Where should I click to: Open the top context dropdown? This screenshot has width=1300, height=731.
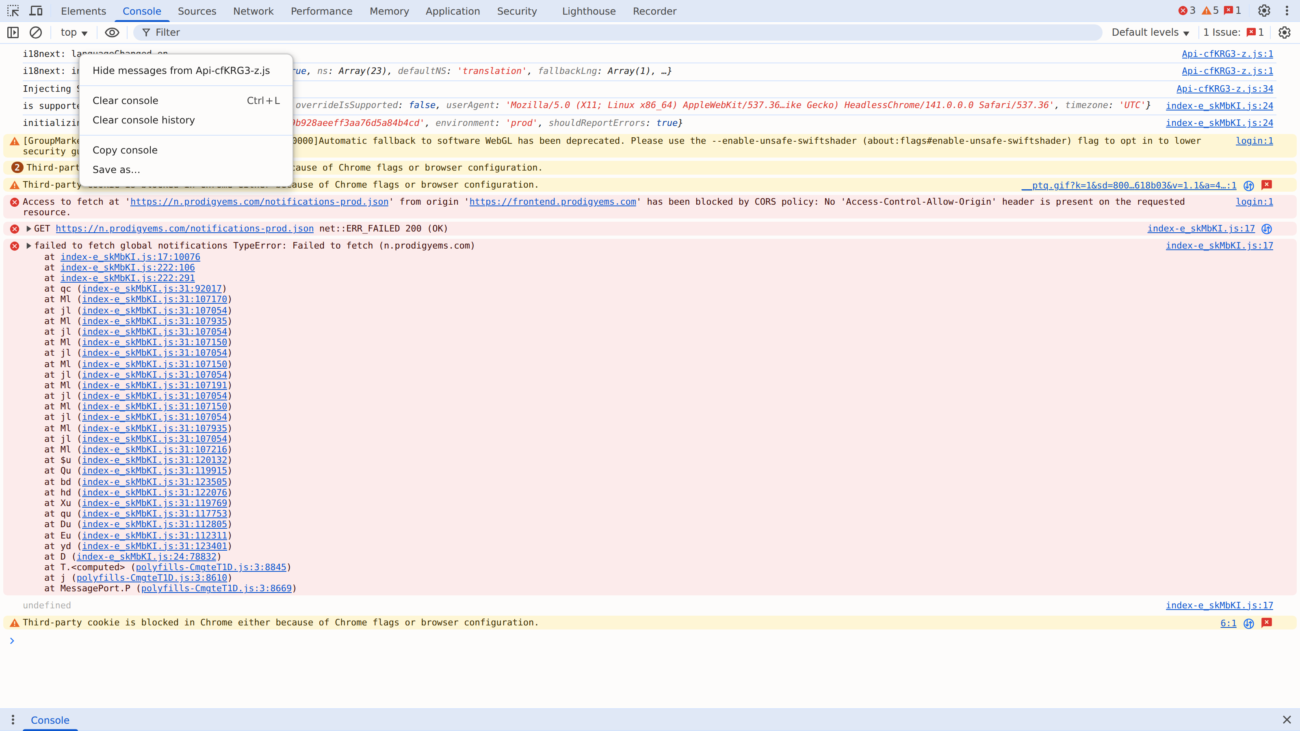[x=74, y=32]
